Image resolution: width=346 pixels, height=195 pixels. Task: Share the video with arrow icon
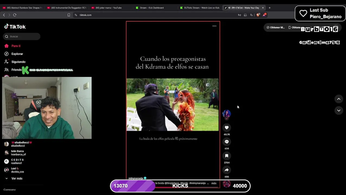click(227, 170)
